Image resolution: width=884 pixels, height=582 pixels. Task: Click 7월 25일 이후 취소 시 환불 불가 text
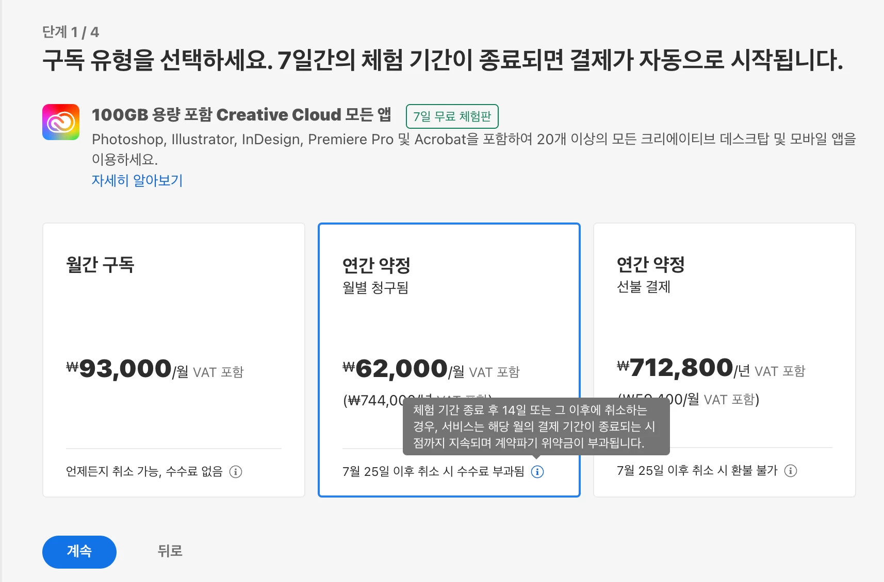[x=697, y=470]
